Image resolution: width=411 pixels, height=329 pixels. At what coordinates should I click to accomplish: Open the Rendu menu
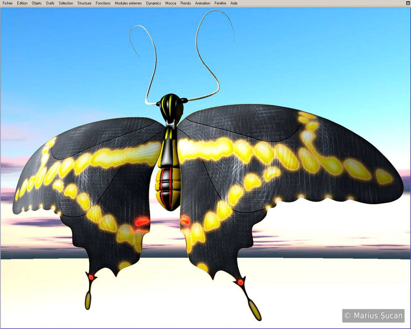[x=186, y=3]
